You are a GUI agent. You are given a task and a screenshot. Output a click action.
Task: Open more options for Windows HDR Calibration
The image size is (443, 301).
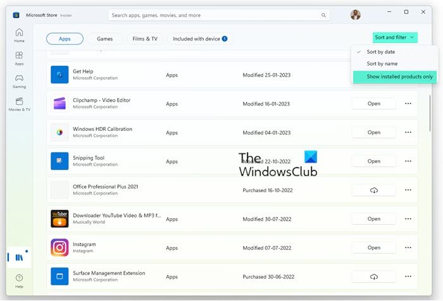point(408,132)
